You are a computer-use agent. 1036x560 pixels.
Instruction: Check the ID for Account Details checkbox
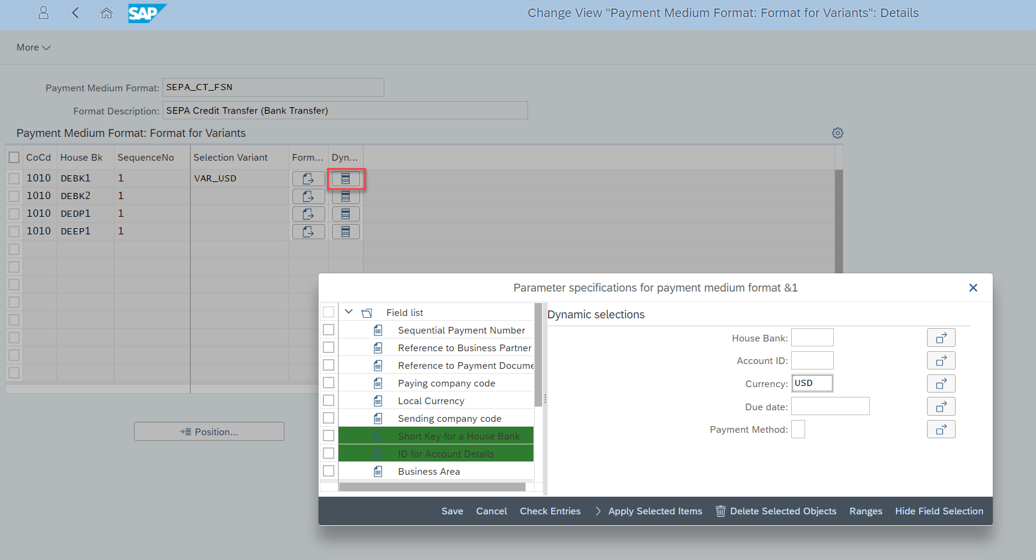[x=329, y=453]
